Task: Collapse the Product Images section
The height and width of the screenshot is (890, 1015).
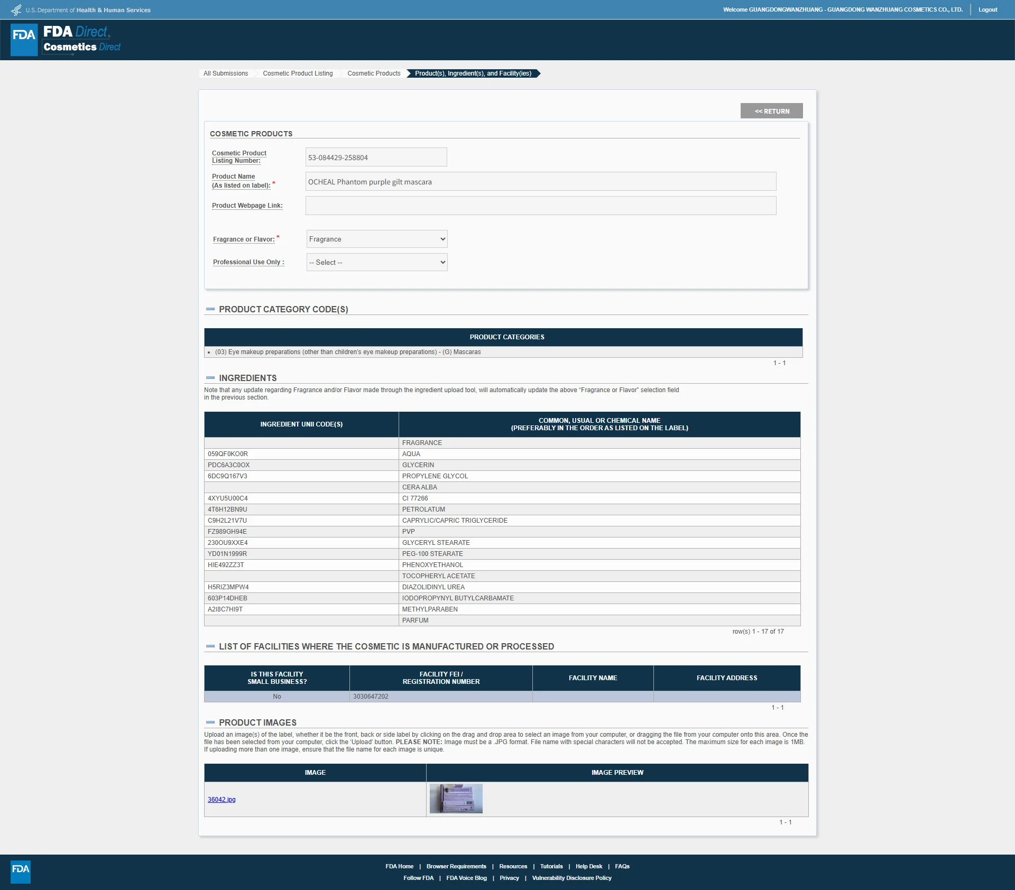Action: click(210, 722)
